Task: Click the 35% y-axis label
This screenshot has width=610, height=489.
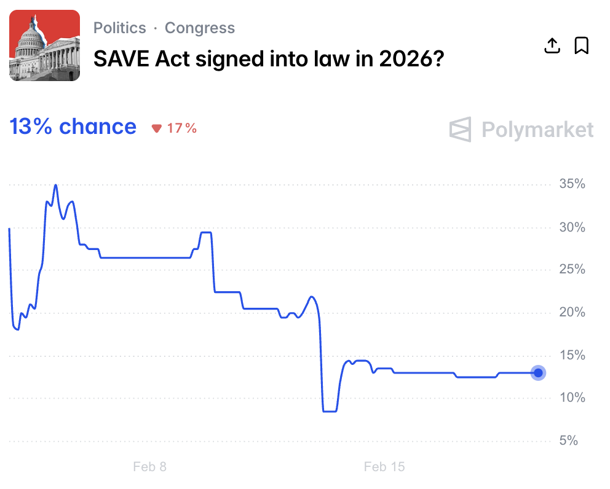Action: [572, 184]
